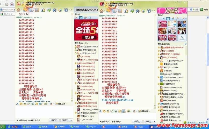
Task: Open gear settings icon in CHINA化妆品协会 toolbar
Action: [149, 11]
